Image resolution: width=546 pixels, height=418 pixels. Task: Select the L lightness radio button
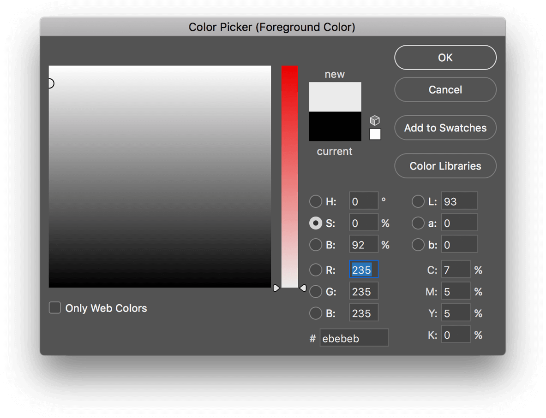(x=418, y=201)
